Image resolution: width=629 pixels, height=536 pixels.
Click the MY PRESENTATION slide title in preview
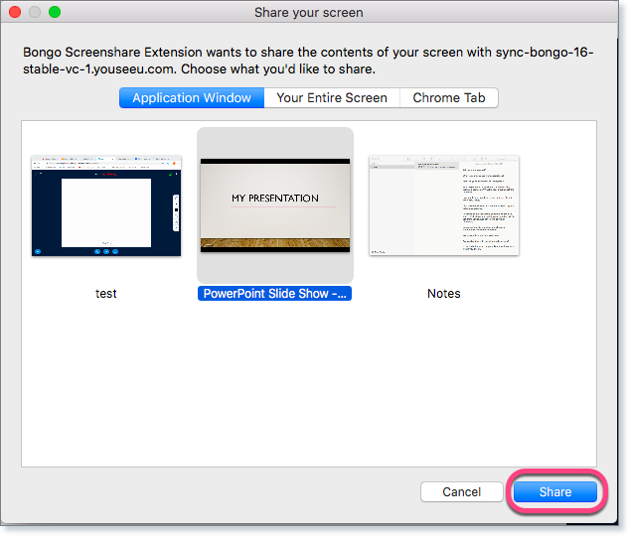tap(275, 198)
